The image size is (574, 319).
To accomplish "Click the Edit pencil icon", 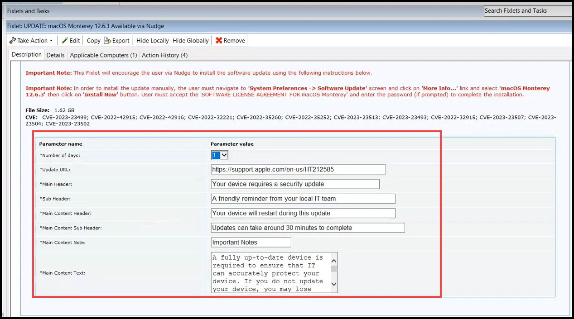I will 65,41.
